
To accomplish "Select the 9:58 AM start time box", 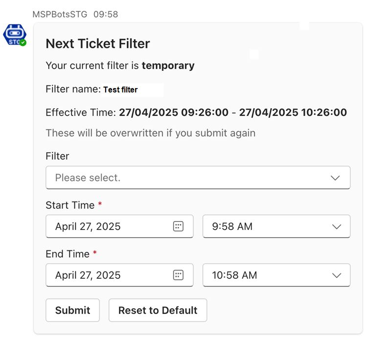I will (x=264, y=226).
